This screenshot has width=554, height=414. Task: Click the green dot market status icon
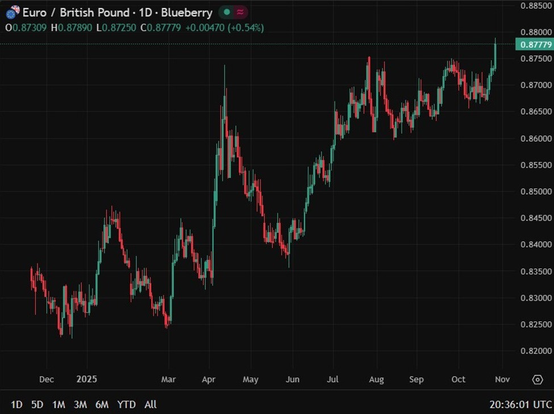tap(226, 11)
